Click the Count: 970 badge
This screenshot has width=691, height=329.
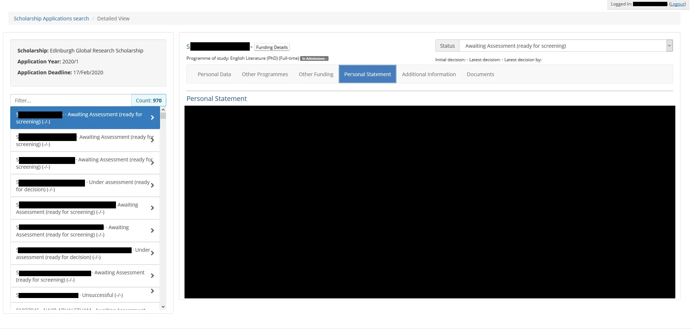coord(148,101)
